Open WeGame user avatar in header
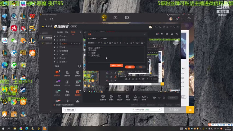This screenshot has width=233, height=131. pos(171,19)
